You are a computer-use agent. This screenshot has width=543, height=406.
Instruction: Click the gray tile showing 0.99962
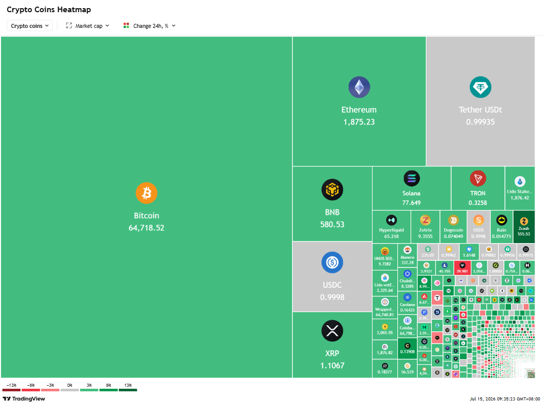(449, 252)
